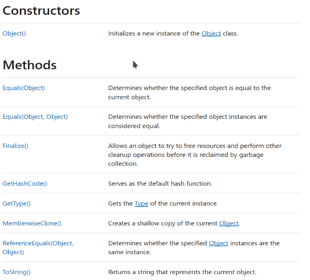Go to the Finalize() method page

coord(16,146)
